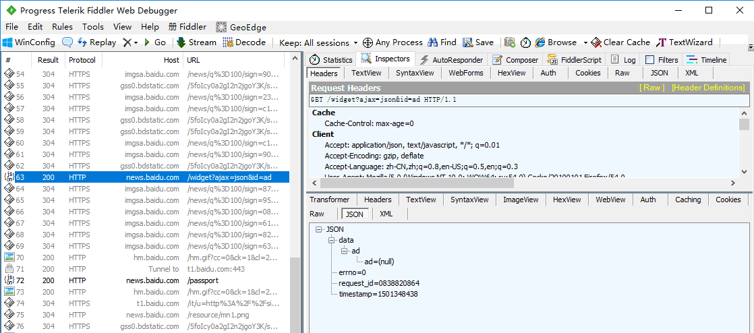Open the TextWizard tool
Image resolution: width=754 pixels, height=333 pixels.
pos(685,42)
